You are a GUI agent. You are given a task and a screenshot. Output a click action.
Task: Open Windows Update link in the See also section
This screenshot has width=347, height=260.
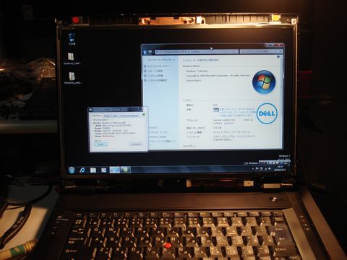(158, 136)
